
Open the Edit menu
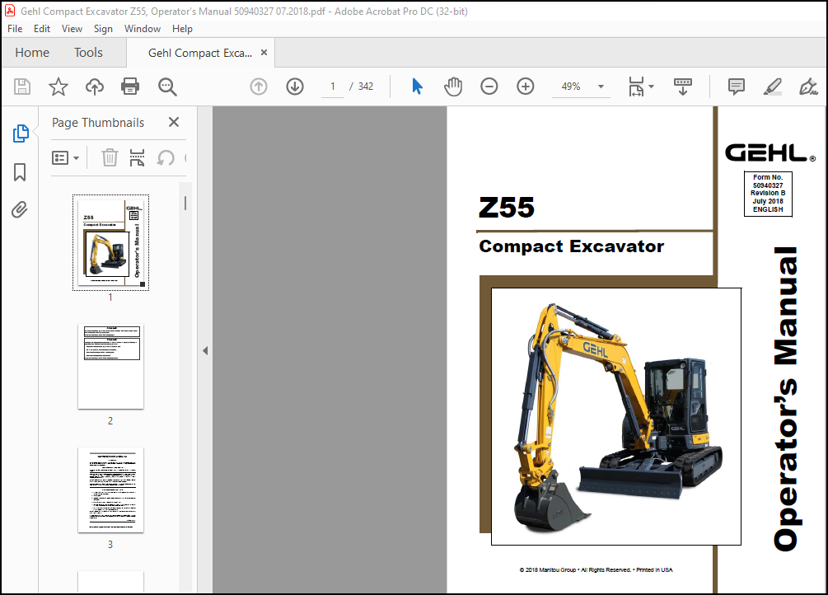pos(42,29)
